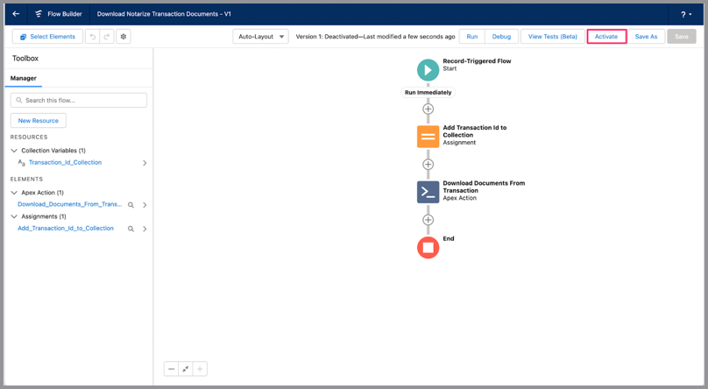Open the Auto-Layout dropdown
Screen dimensions: 708x389
(x=260, y=37)
